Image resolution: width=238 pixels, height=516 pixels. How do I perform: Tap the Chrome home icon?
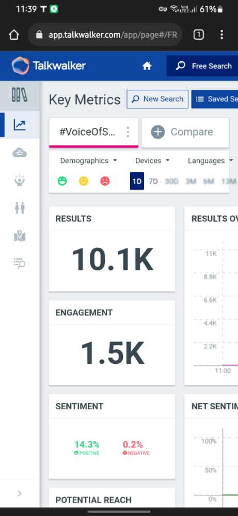click(x=14, y=35)
